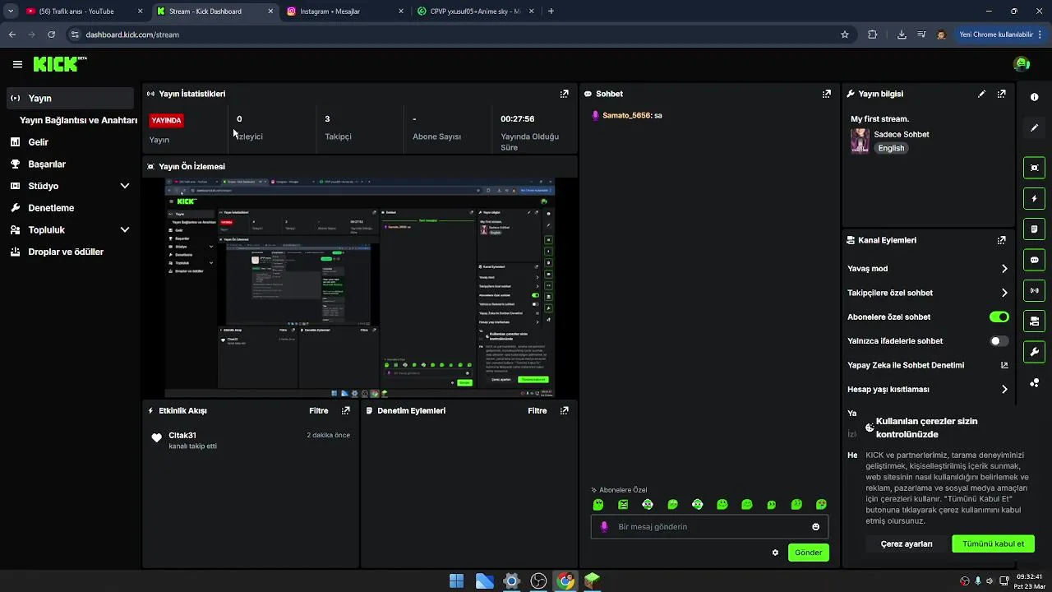Toggle the channel actions widget icon in sidebar
Screen dimensions: 1052x592
[x=1034, y=321]
